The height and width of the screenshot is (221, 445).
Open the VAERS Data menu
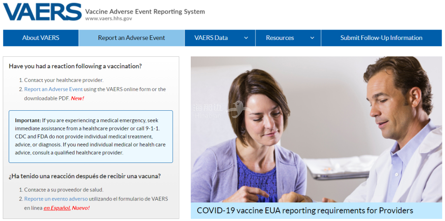[220, 38]
